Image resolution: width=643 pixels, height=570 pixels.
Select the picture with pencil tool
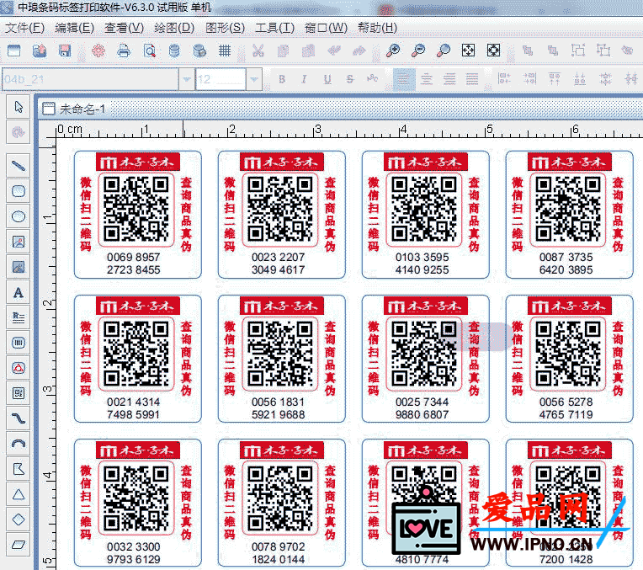(x=19, y=267)
